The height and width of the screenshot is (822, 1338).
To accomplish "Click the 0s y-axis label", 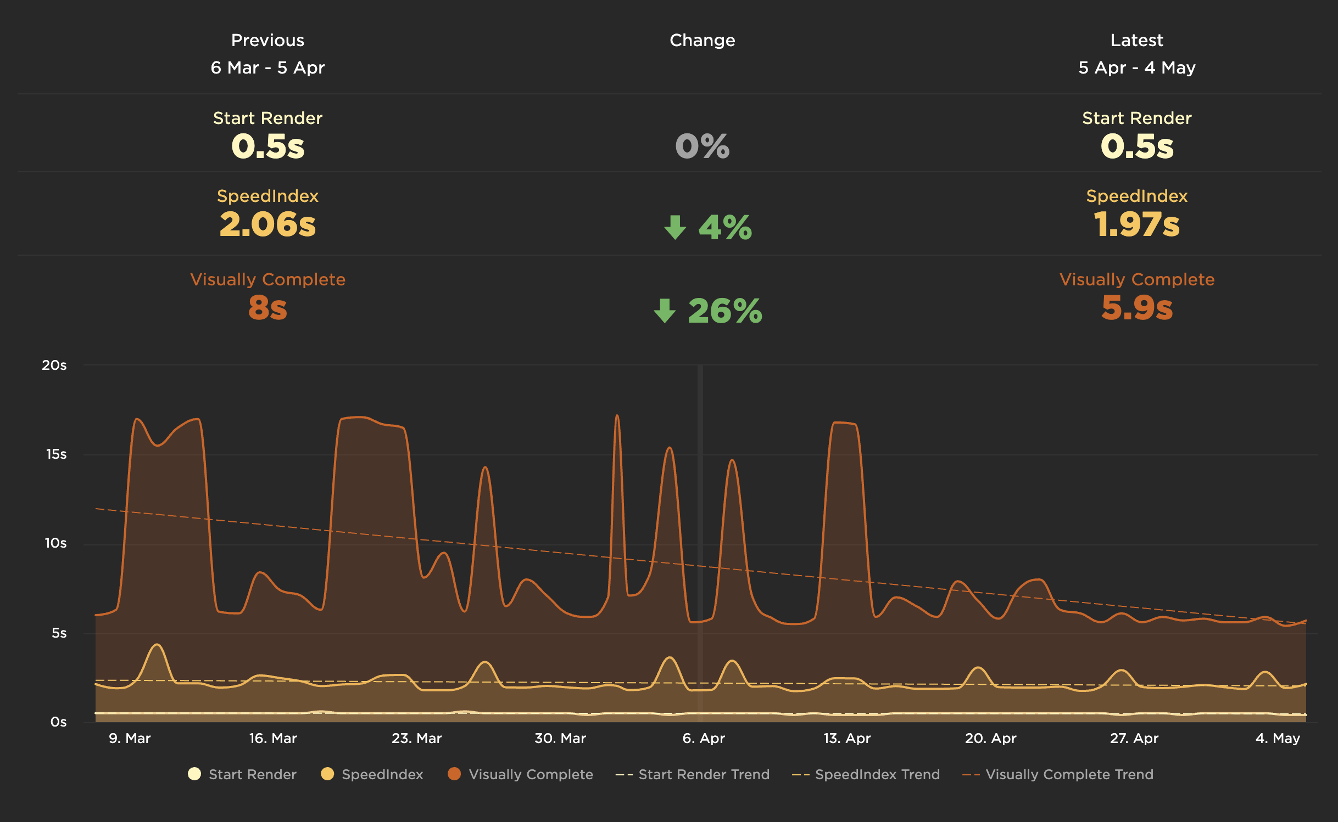I will point(58,722).
